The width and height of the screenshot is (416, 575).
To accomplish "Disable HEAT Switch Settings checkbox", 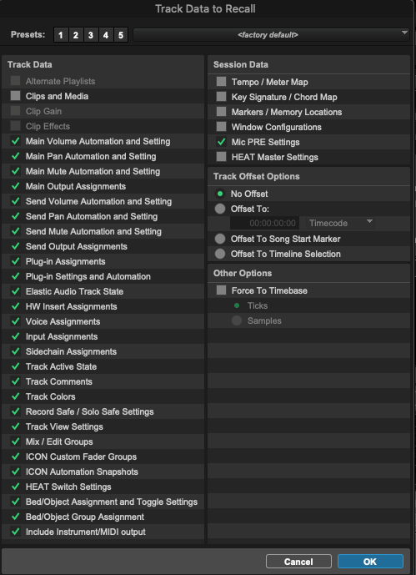I will click(x=15, y=487).
